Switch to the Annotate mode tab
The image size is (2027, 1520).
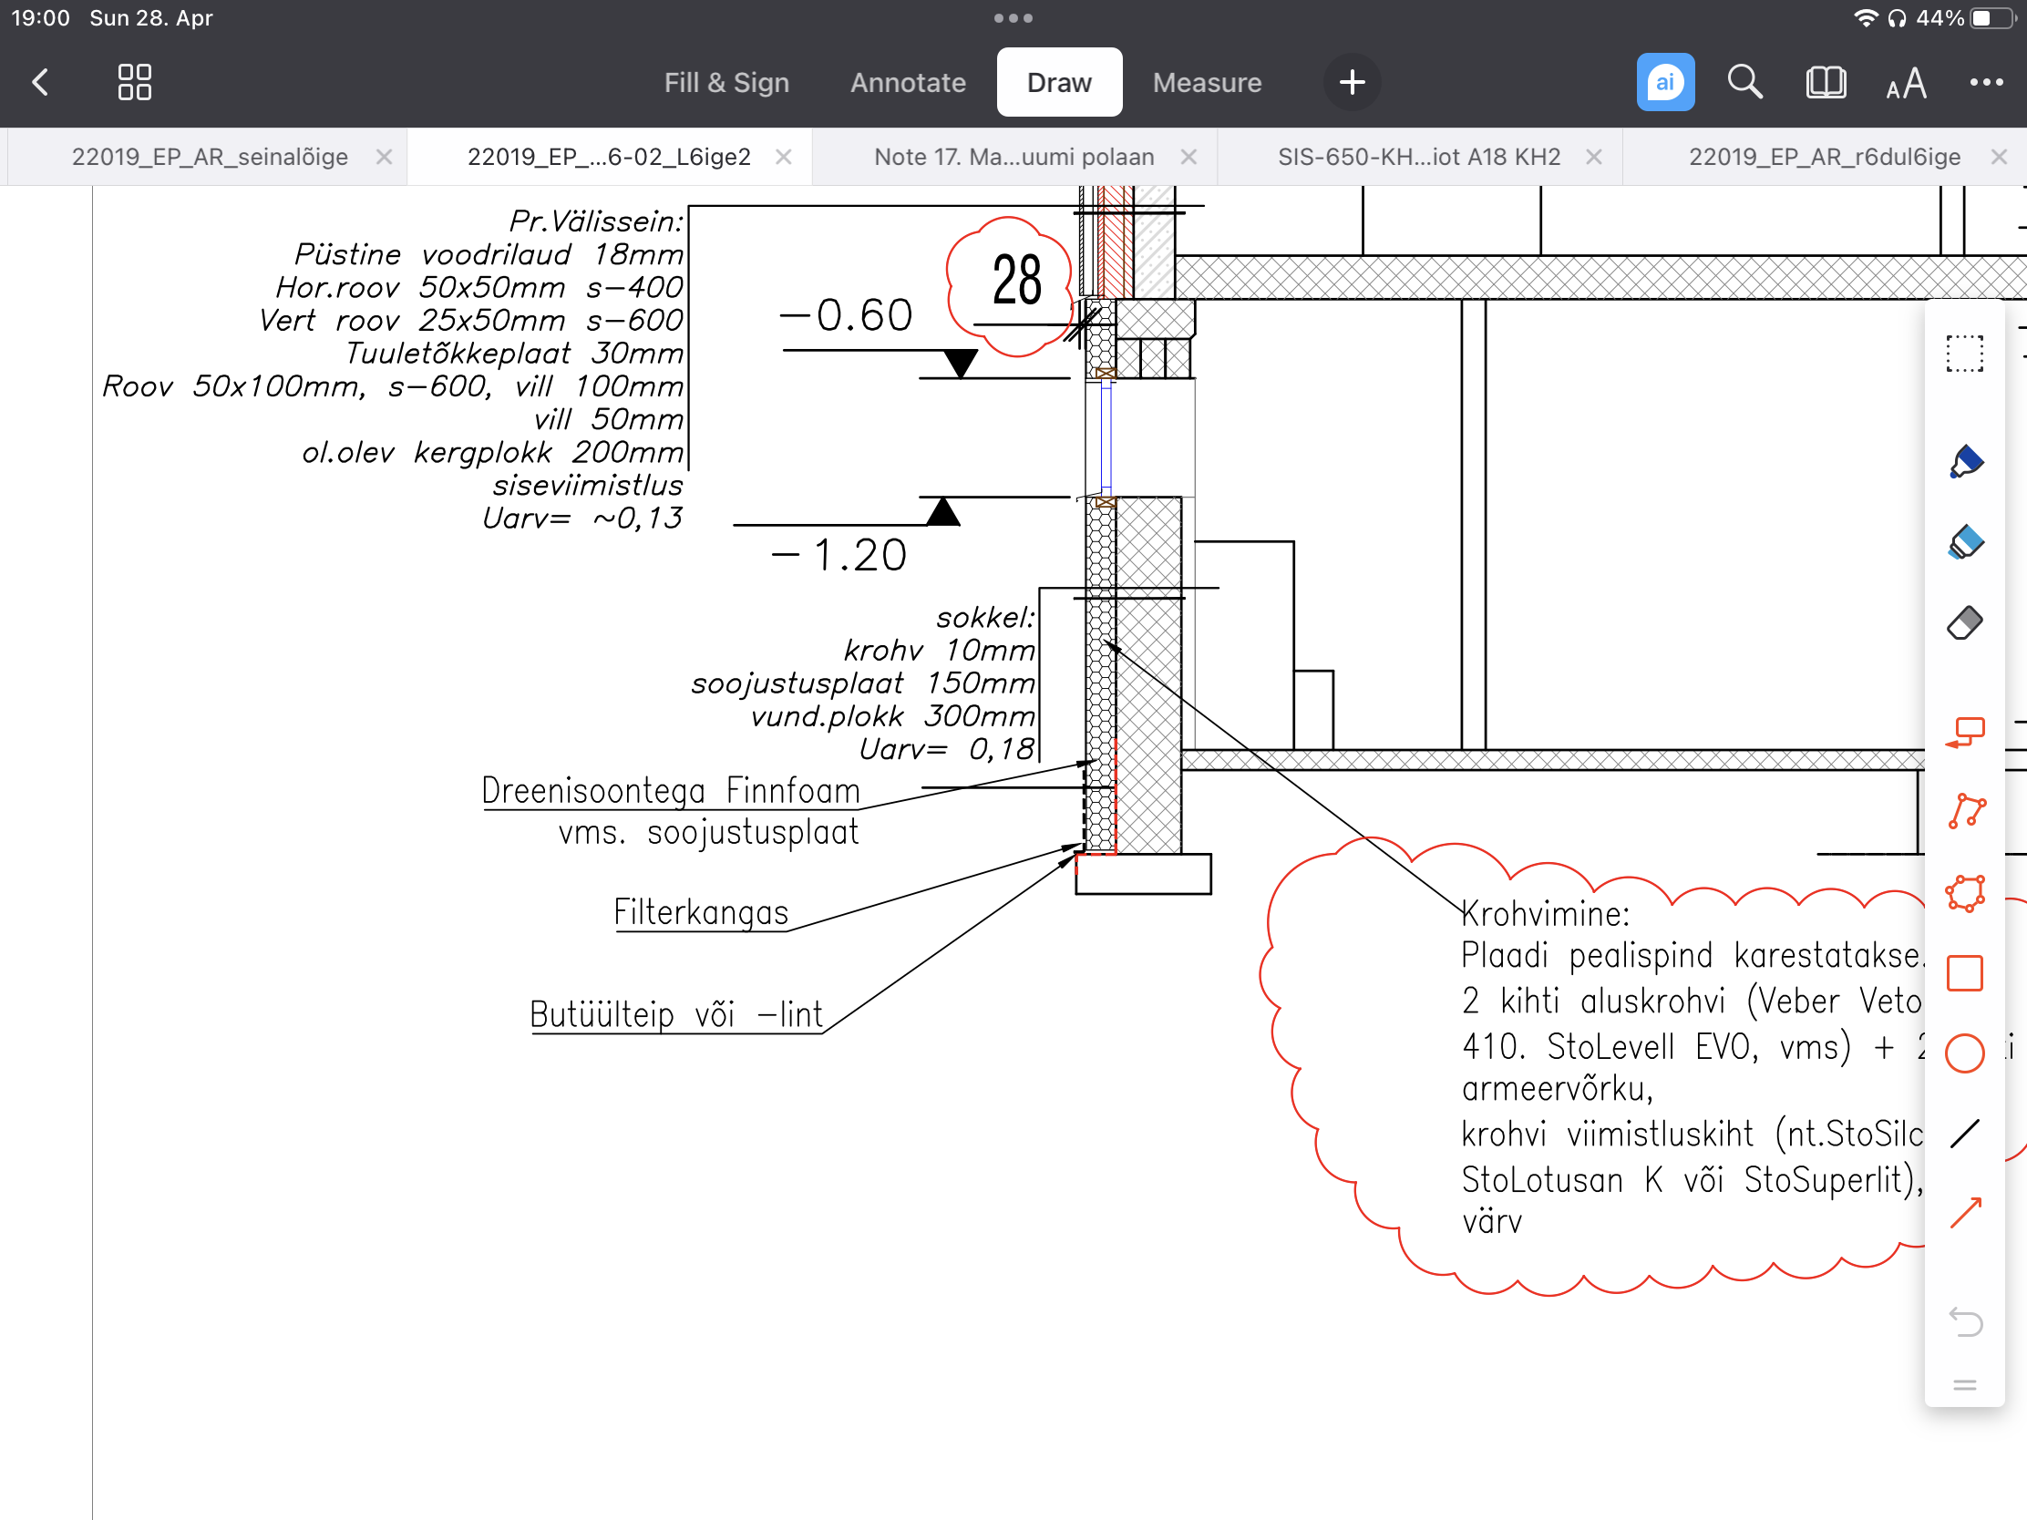907,82
